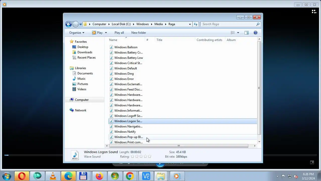Rate the sound five stars
The height and width of the screenshot is (181, 321).
[150, 157]
